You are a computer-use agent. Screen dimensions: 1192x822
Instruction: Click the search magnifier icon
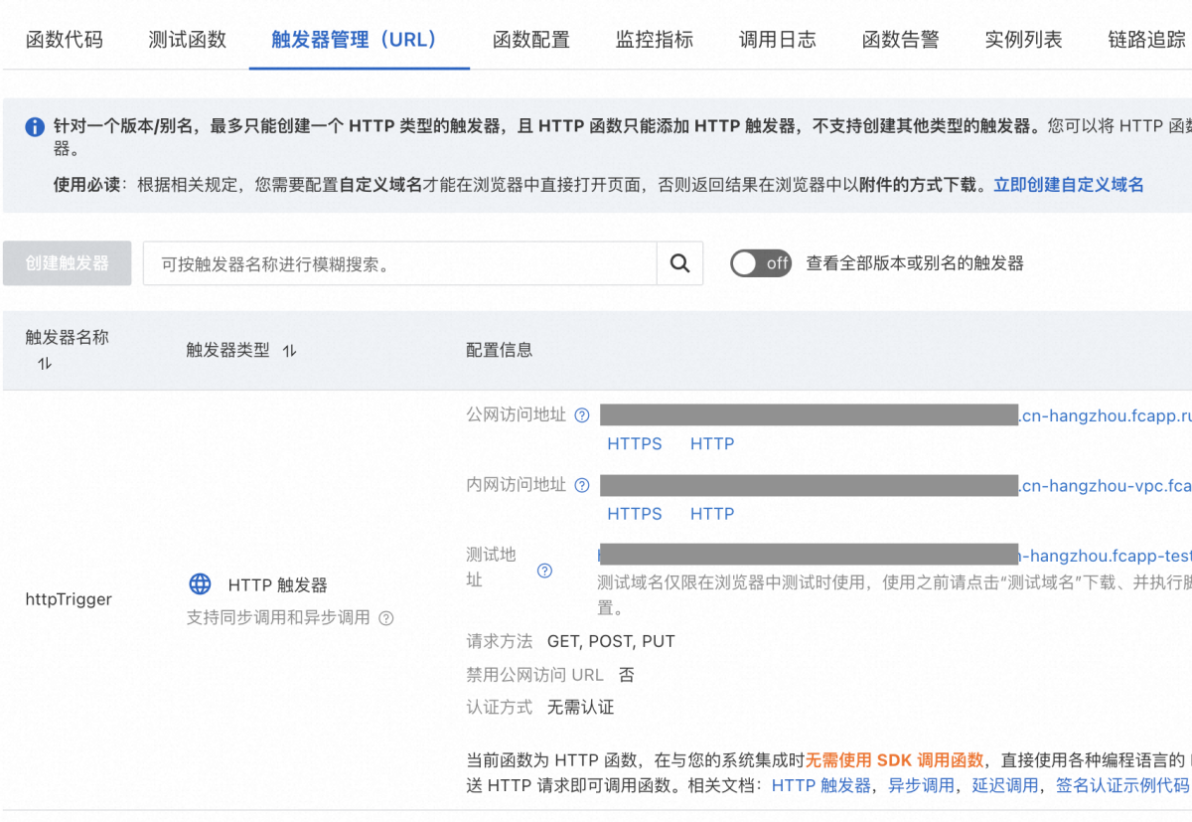coord(679,262)
